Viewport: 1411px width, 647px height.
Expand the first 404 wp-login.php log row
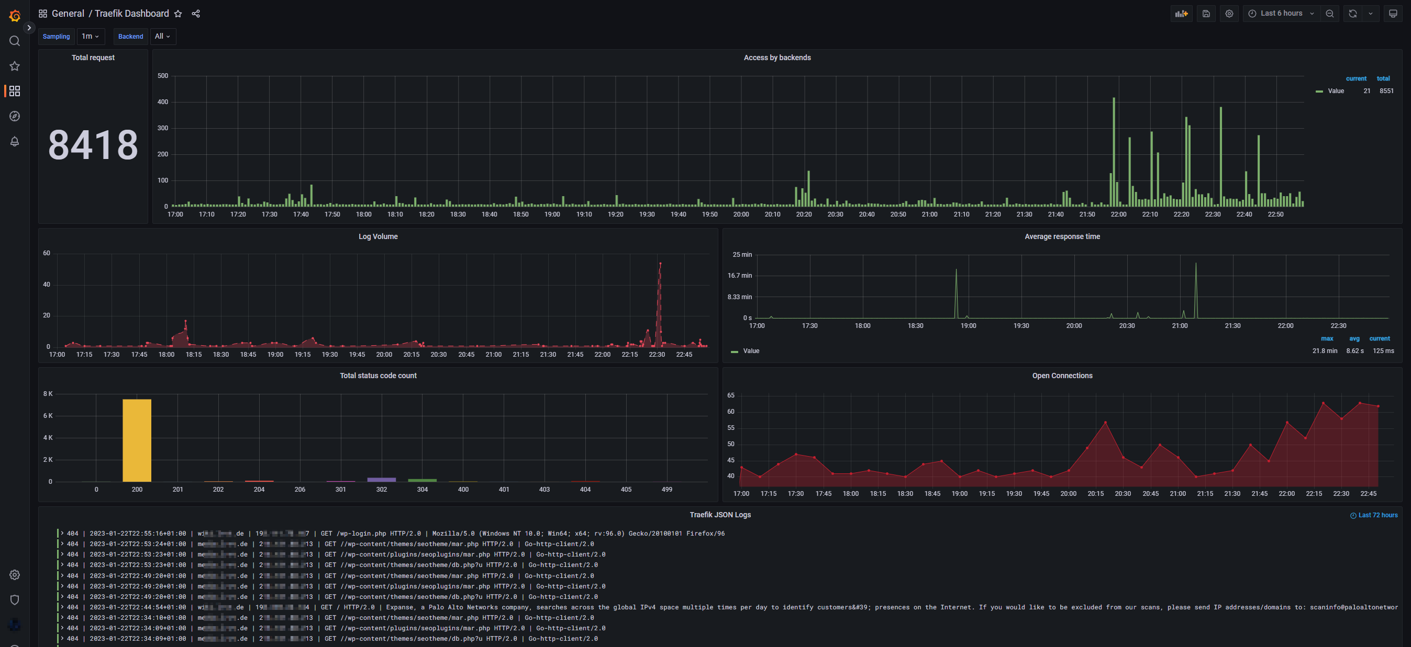pos(62,533)
